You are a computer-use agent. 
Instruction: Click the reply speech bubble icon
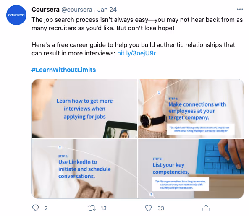35,208
